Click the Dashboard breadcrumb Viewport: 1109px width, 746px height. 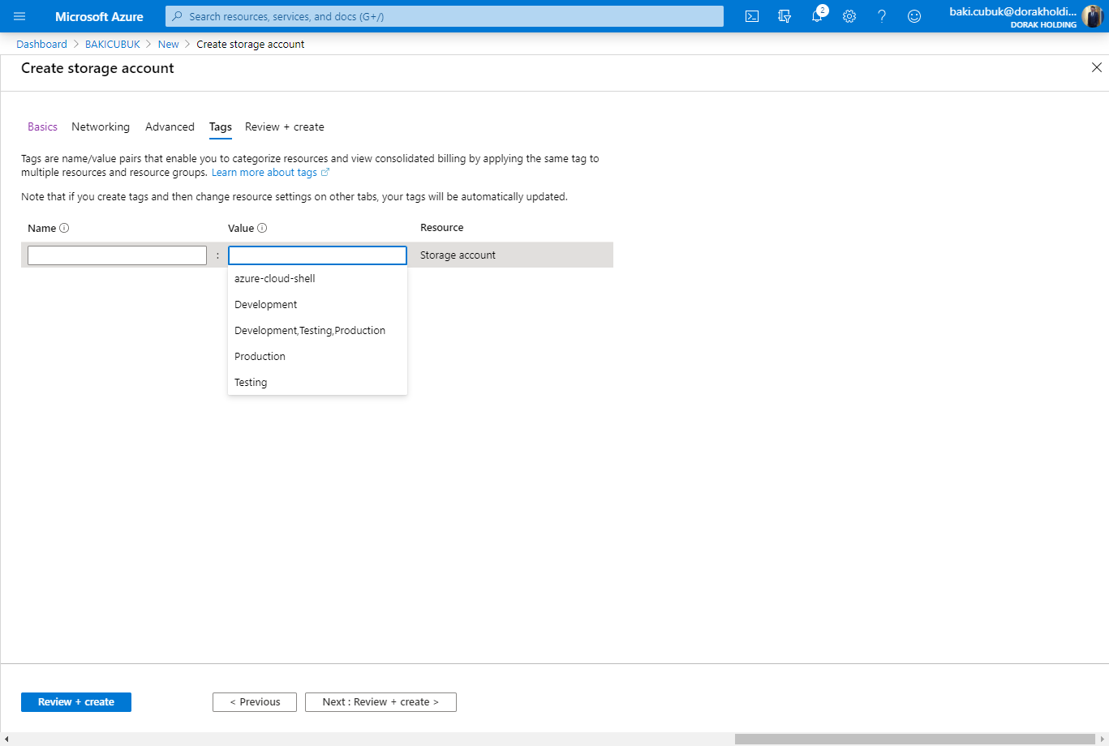[x=41, y=44]
